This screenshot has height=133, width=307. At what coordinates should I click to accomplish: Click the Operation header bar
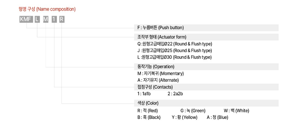[206, 67]
